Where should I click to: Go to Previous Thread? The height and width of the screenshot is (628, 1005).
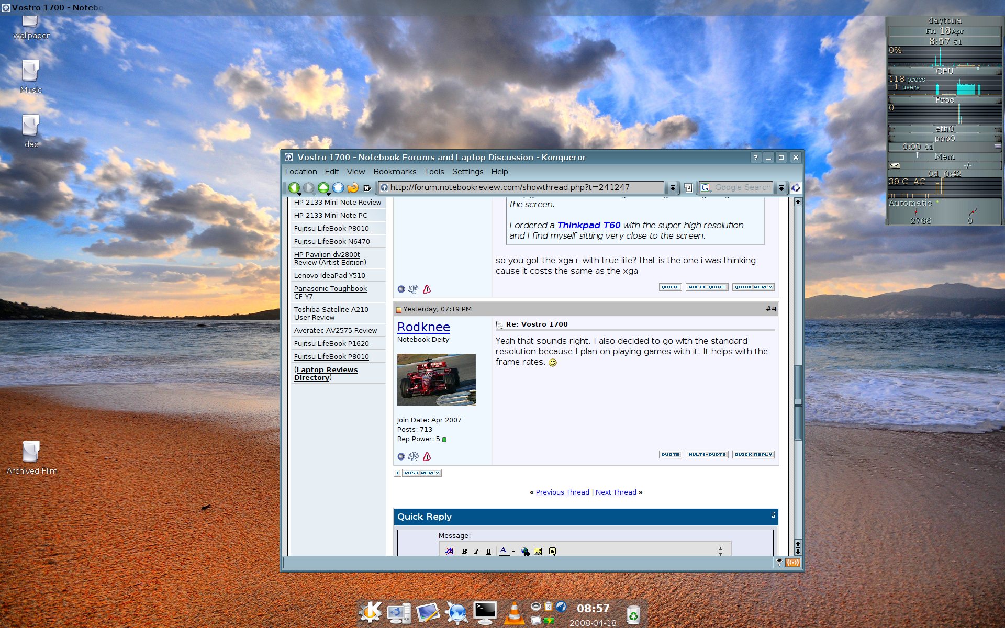[562, 492]
